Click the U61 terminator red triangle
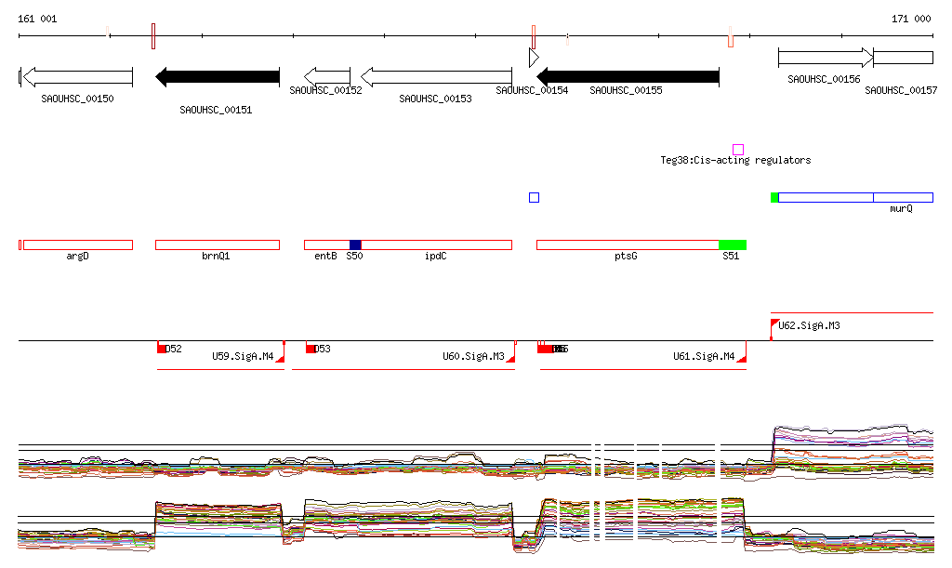The image size is (952, 568). pyautogui.click(x=742, y=359)
